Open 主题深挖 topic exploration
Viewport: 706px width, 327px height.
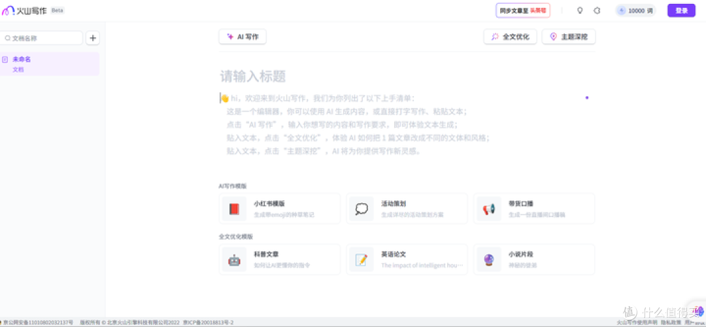pos(569,37)
